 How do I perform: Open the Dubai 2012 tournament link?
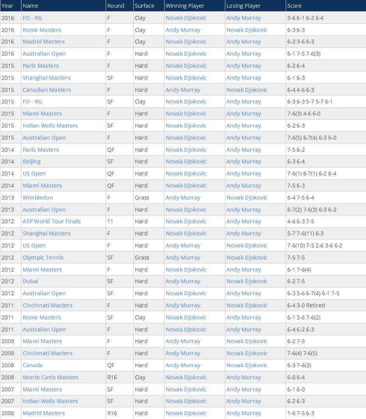(x=30, y=281)
